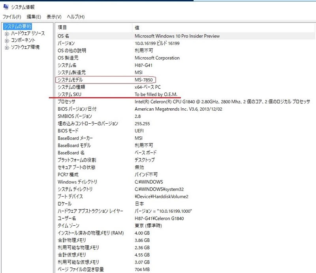316x273 pixels.
Task: Select the PCR7 構成 row
Action: [186, 175]
